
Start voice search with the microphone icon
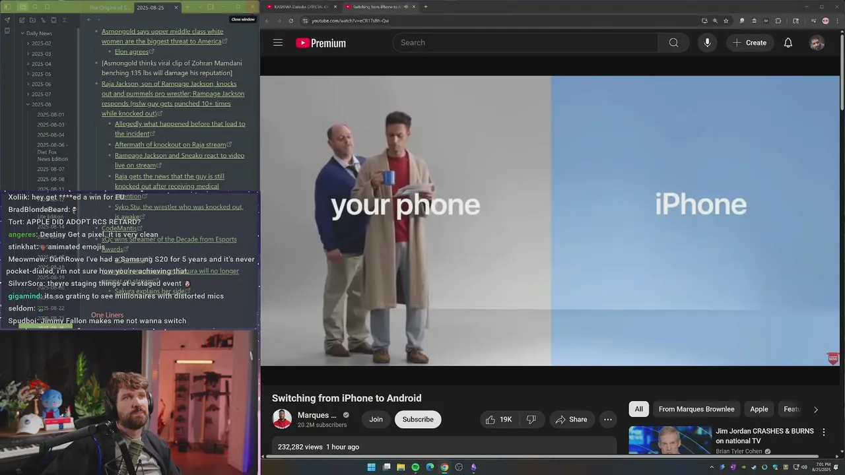(707, 43)
